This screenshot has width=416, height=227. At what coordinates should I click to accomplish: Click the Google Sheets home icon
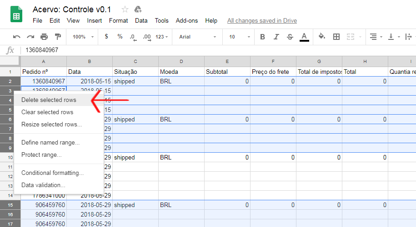(x=16, y=15)
